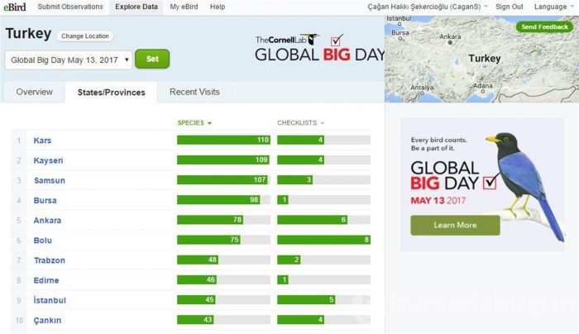
Task: Switch to the Overview tab
Action: point(35,92)
